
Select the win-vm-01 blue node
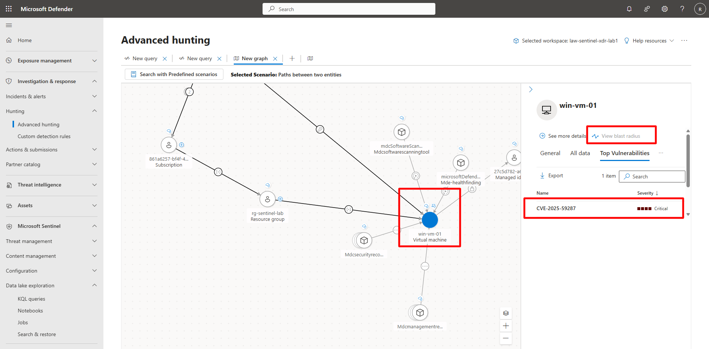pos(430,220)
